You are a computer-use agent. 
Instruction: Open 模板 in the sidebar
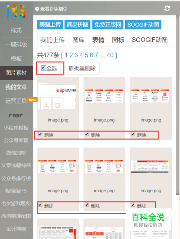(x=16, y=59)
